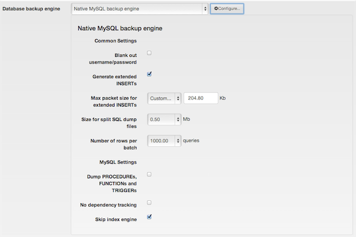Click the arrows beside the 1000.00 queries value
Viewport: 356px width, 237px height.
tap(178, 141)
